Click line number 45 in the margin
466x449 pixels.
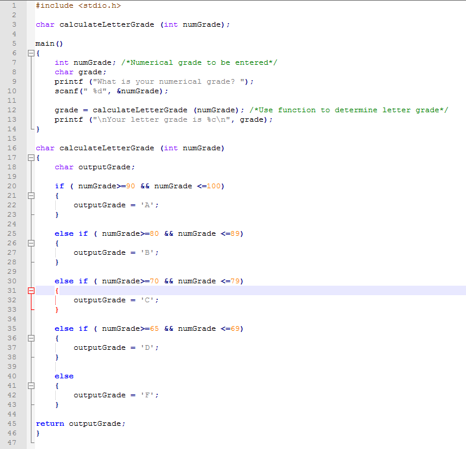pos(12,423)
